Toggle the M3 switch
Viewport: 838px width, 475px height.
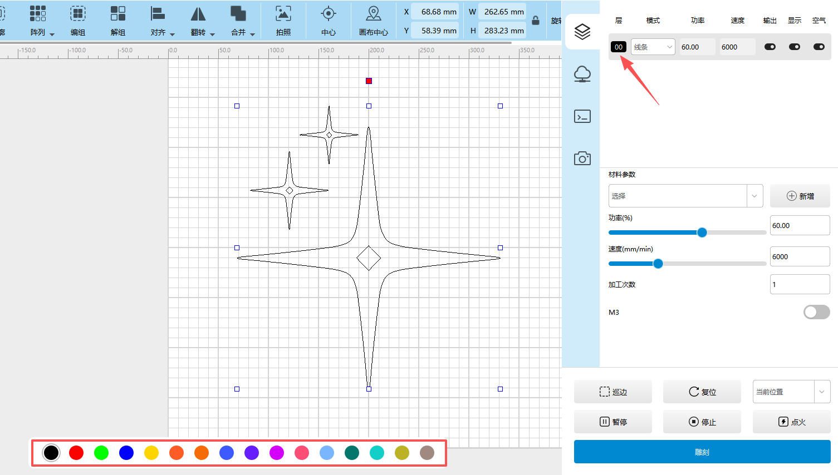pyautogui.click(x=816, y=312)
